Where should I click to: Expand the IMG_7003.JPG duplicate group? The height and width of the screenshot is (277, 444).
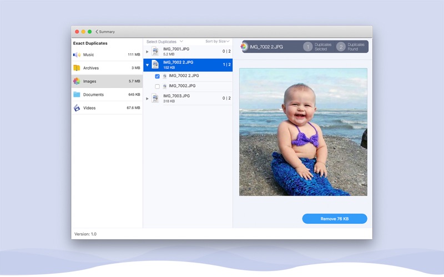pos(147,99)
